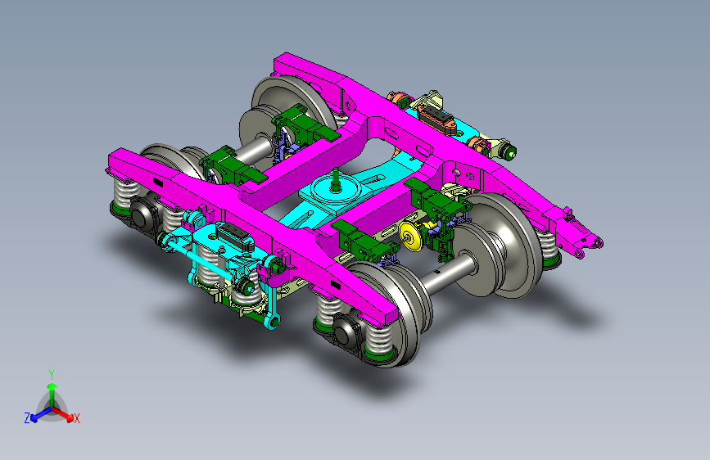Select the yellow disc beside the right wheel
Image resolution: width=710 pixels, height=460 pixels.
click(x=411, y=237)
